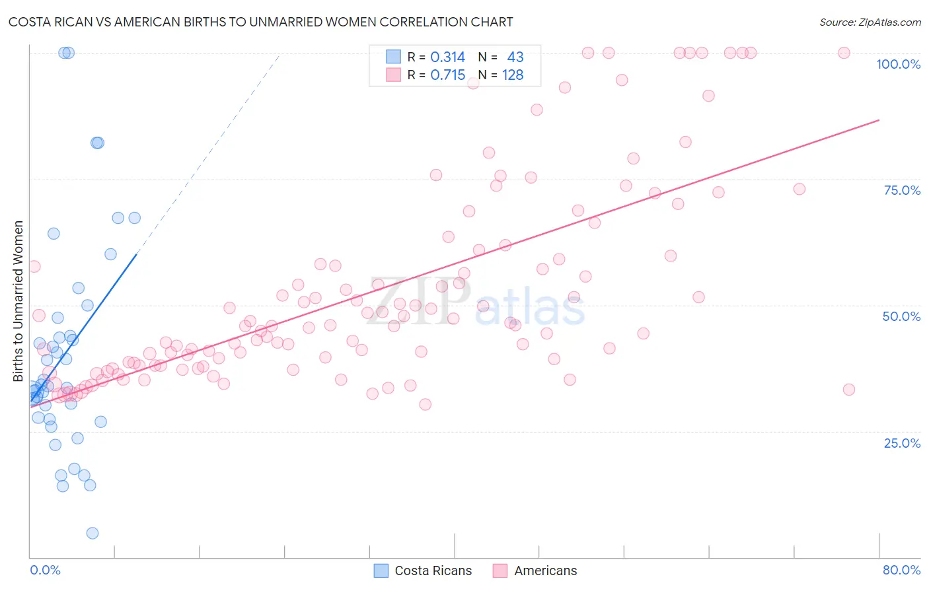Image resolution: width=929 pixels, height=589 pixels.
Task: Select the rightmost pink point near 33%
Action: pos(849,390)
